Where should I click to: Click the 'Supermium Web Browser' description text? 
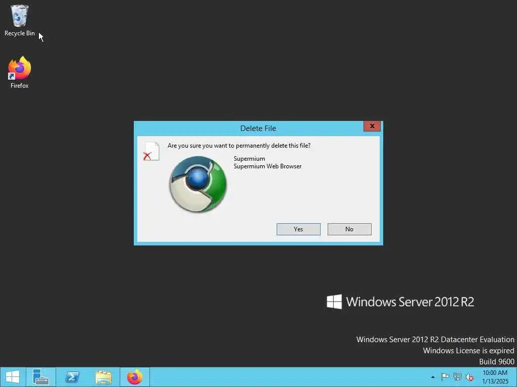click(268, 166)
